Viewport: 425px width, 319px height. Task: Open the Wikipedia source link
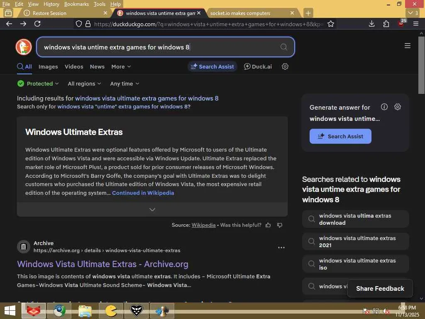click(203, 225)
